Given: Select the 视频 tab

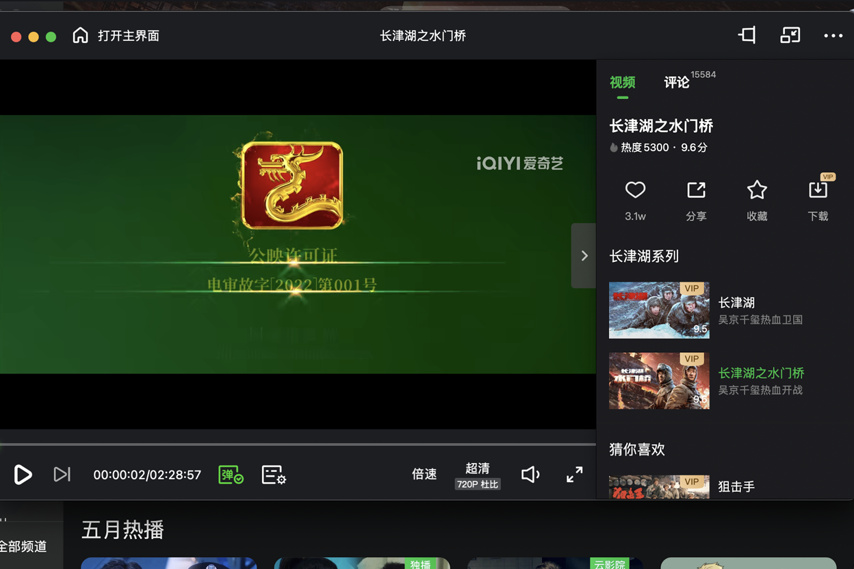Looking at the screenshot, I should (623, 83).
